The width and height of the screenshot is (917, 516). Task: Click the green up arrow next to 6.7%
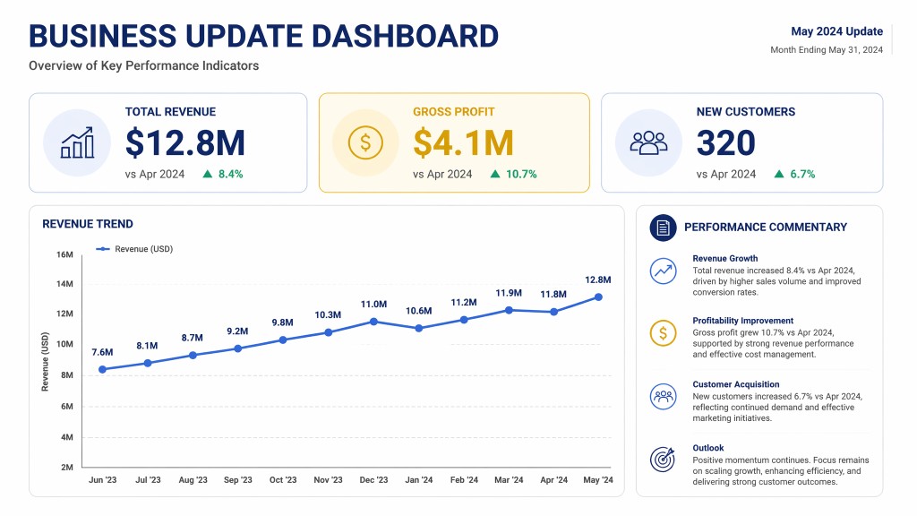point(779,174)
